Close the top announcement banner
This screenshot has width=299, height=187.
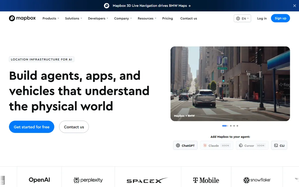tap(294, 6)
